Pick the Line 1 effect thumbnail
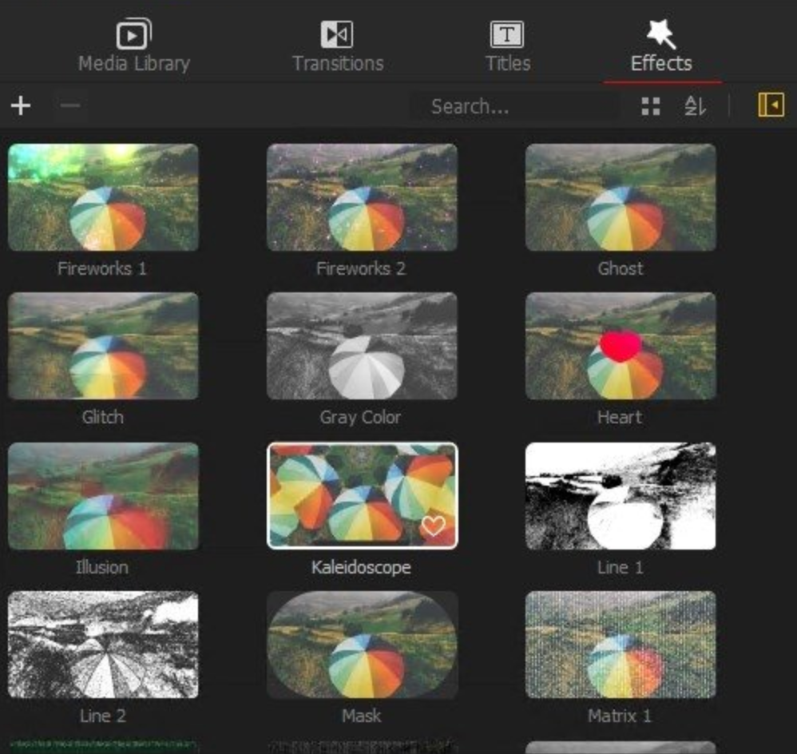The height and width of the screenshot is (754, 797). click(x=621, y=496)
